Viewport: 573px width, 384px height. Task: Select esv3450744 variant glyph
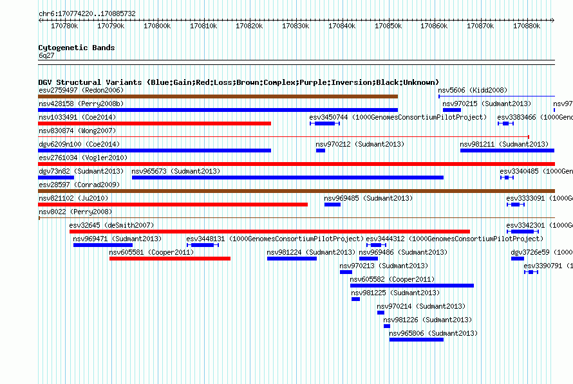tap(325, 123)
